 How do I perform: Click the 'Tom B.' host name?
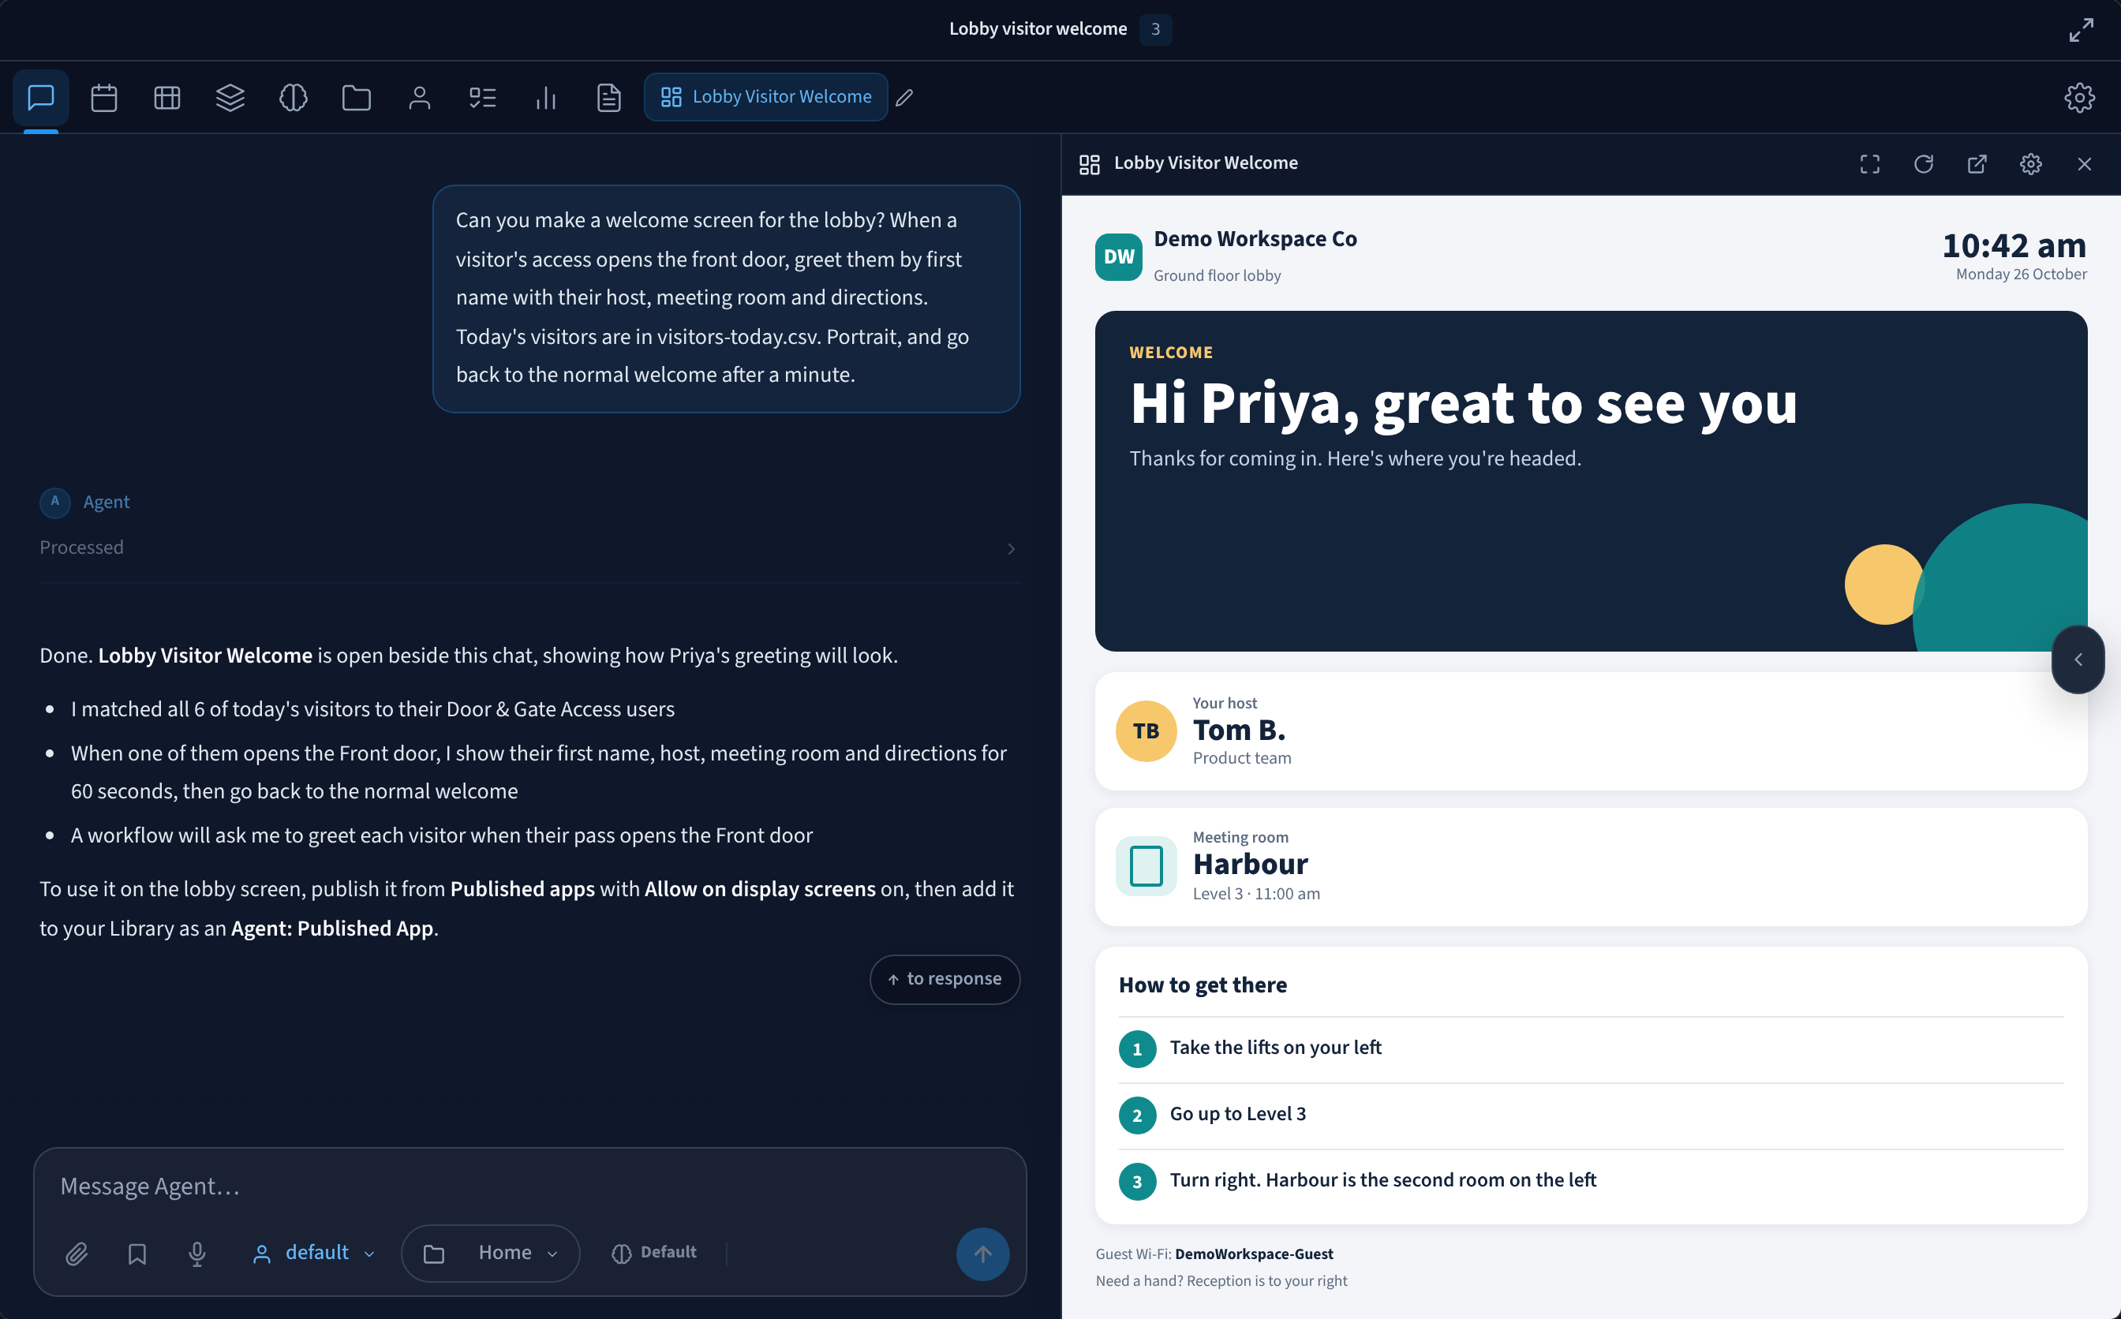[1238, 729]
